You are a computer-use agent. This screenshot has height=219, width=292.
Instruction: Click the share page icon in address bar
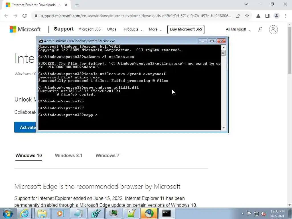[x=238, y=16]
